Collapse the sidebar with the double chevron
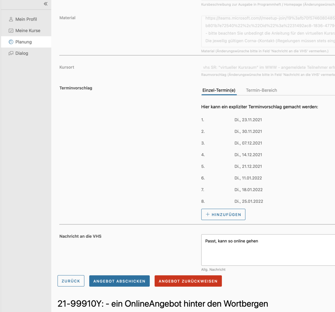 coord(46,4)
